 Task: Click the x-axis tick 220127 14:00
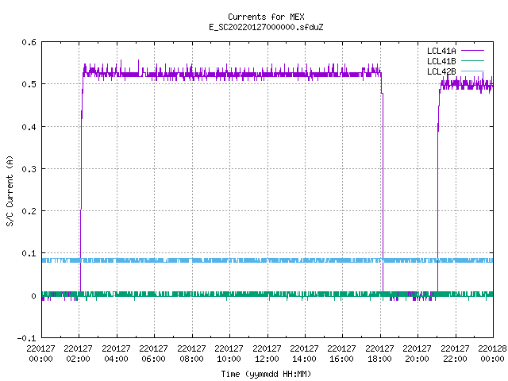coord(304,354)
